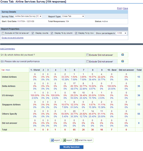The image size is (143, 151).
Task: Click the Save link
Action: (x=126, y=8)
